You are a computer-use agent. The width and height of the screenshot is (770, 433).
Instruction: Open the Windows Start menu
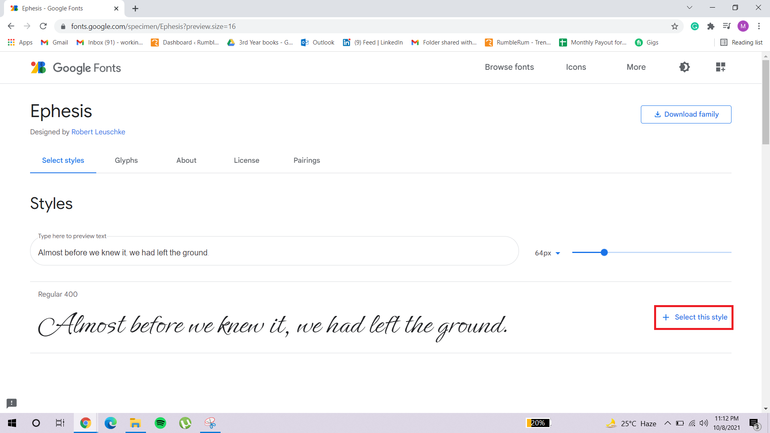coord(12,423)
